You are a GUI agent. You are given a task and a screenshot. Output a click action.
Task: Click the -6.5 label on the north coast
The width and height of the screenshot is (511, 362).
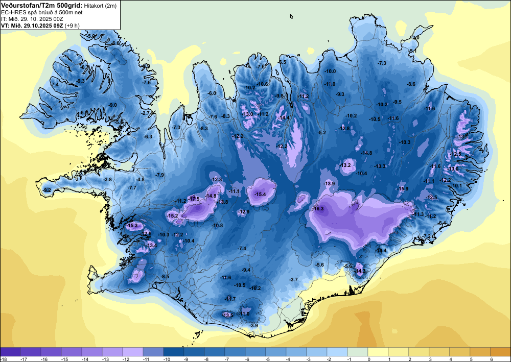point(282,62)
